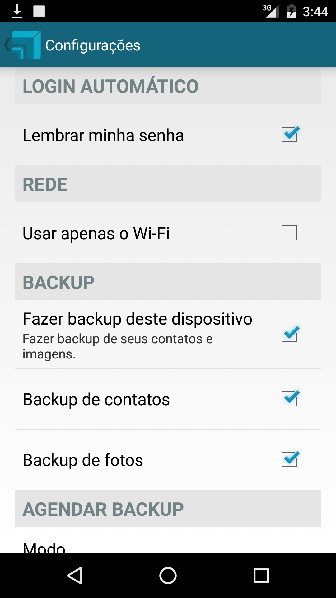Screen dimensions: 336x598
Task: Disable Fazer backup deste dispositivo checkbox
Action: (289, 334)
